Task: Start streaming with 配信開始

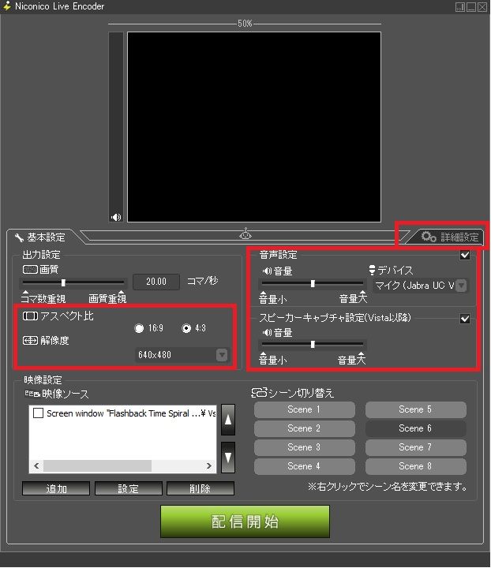Action: pos(245,521)
